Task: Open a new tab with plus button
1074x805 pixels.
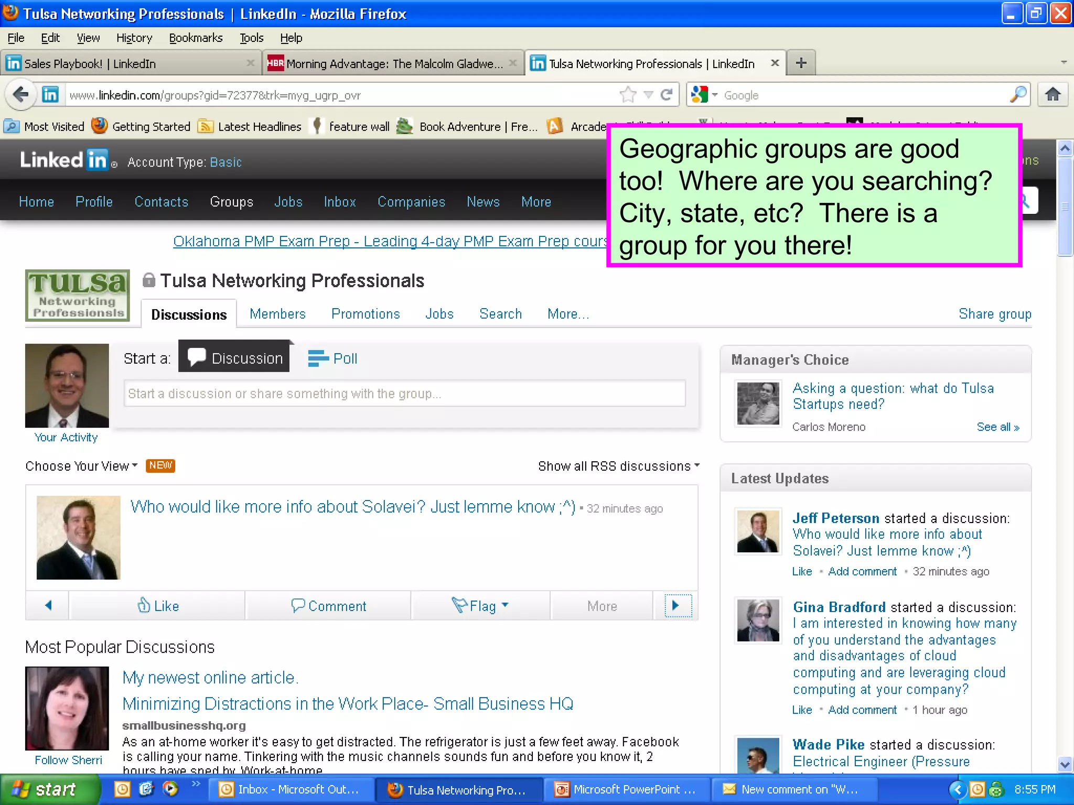Action: 801,63
